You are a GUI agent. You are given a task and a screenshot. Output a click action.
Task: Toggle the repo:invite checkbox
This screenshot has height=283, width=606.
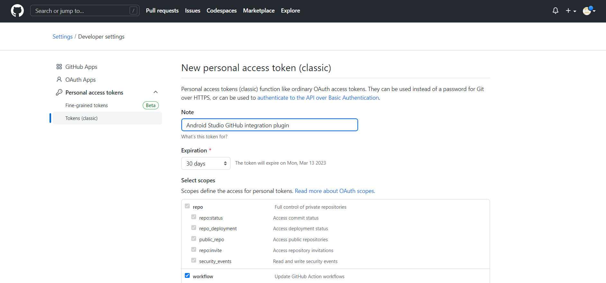[194, 249]
